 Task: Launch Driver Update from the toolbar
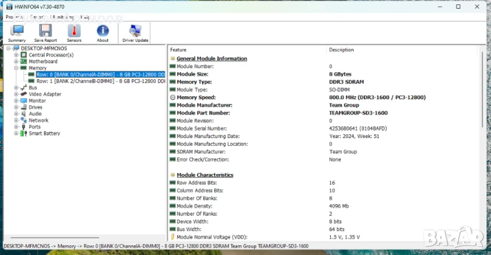pyautogui.click(x=135, y=32)
